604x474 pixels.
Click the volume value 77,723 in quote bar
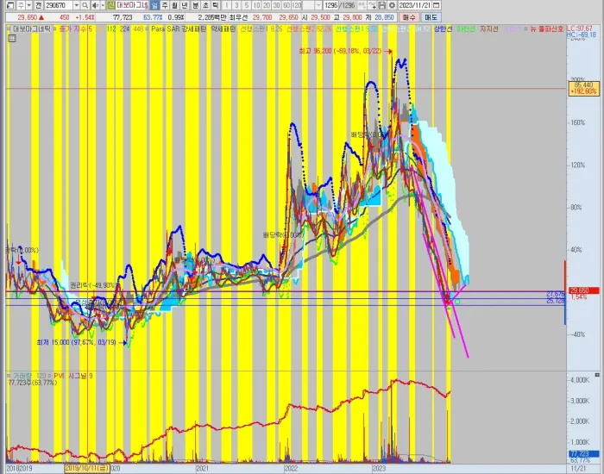pyautogui.click(x=123, y=17)
